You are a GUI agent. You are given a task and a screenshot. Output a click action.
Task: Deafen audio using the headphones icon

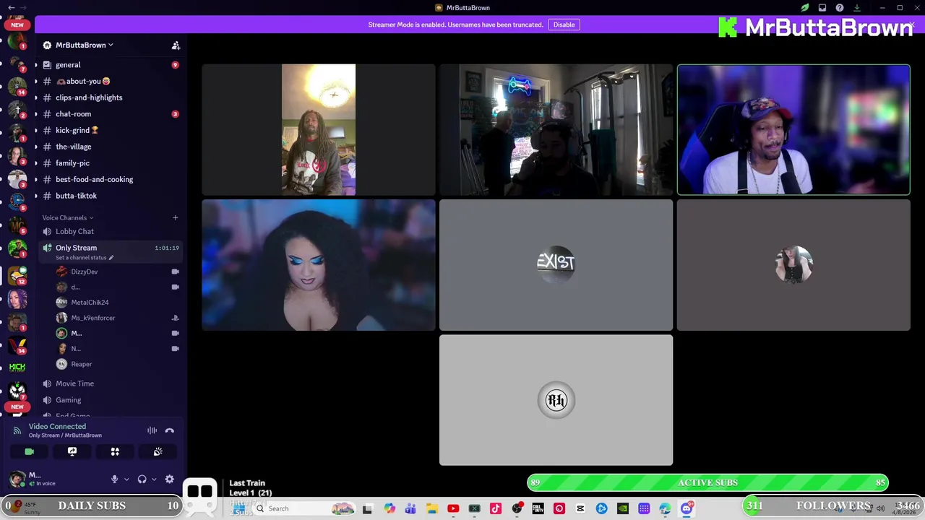tap(142, 479)
